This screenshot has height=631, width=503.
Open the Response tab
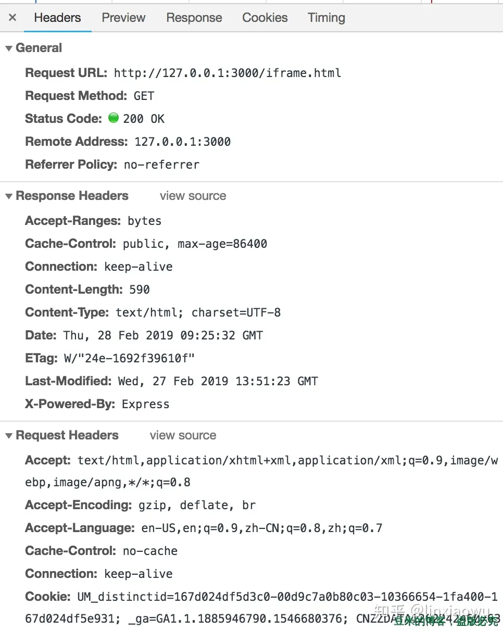pyautogui.click(x=194, y=18)
